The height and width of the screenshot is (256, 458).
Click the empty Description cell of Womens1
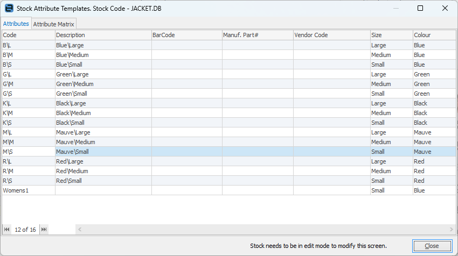coord(103,190)
